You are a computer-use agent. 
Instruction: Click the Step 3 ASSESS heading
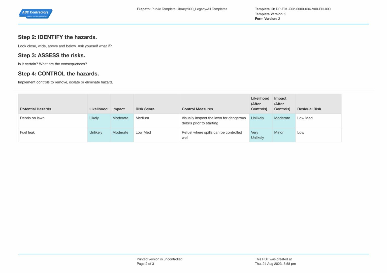pyautogui.click(x=51, y=55)
